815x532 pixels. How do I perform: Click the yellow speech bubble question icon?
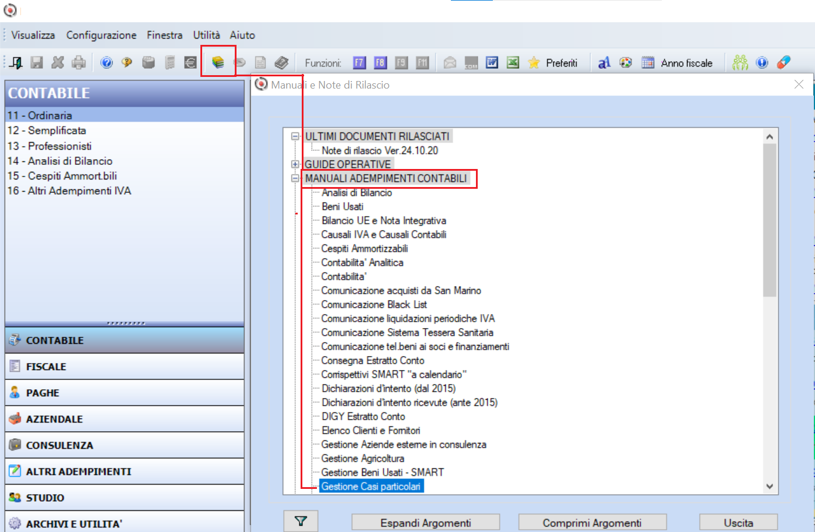click(x=127, y=62)
